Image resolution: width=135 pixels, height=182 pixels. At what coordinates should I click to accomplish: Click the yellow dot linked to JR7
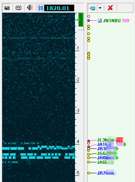89,173
